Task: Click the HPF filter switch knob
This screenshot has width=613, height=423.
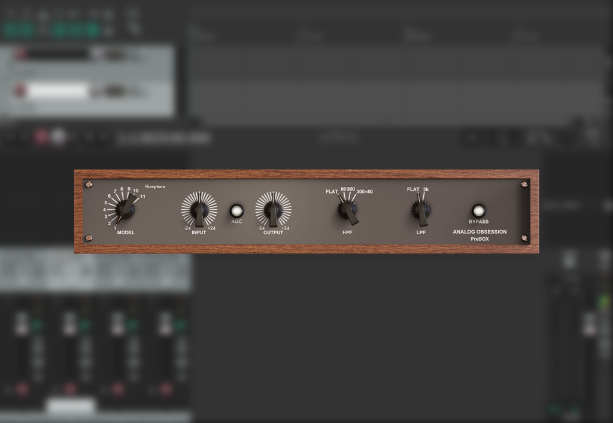Action: click(x=347, y=210)
